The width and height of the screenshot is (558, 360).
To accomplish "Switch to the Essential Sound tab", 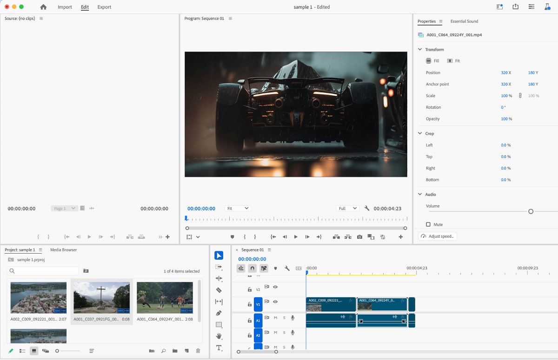I will pyautogui.click(x=464, y=21).
